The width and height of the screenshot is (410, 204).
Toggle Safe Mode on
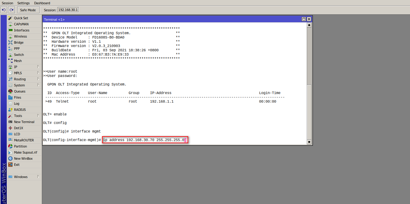[28, 10]
